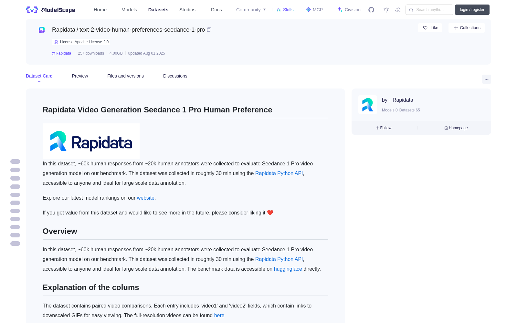Screen dimensions: 517x323
Task: Open the MCP page
Action: coord(314,10)
